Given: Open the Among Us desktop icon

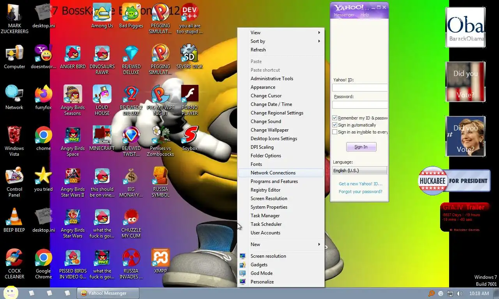Looking at the screenshot, I should coord(102,16).
